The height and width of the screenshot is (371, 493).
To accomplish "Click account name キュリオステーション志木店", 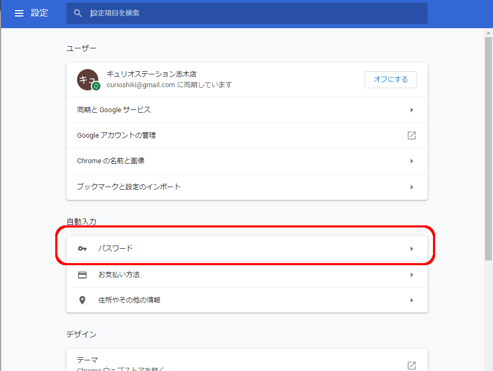I will tap(151, 74).
